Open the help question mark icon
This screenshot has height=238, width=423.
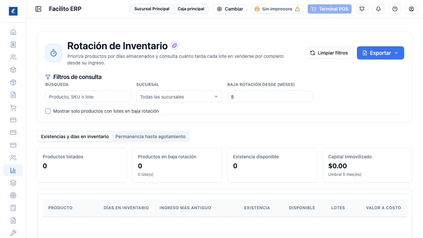click(395, 9)
